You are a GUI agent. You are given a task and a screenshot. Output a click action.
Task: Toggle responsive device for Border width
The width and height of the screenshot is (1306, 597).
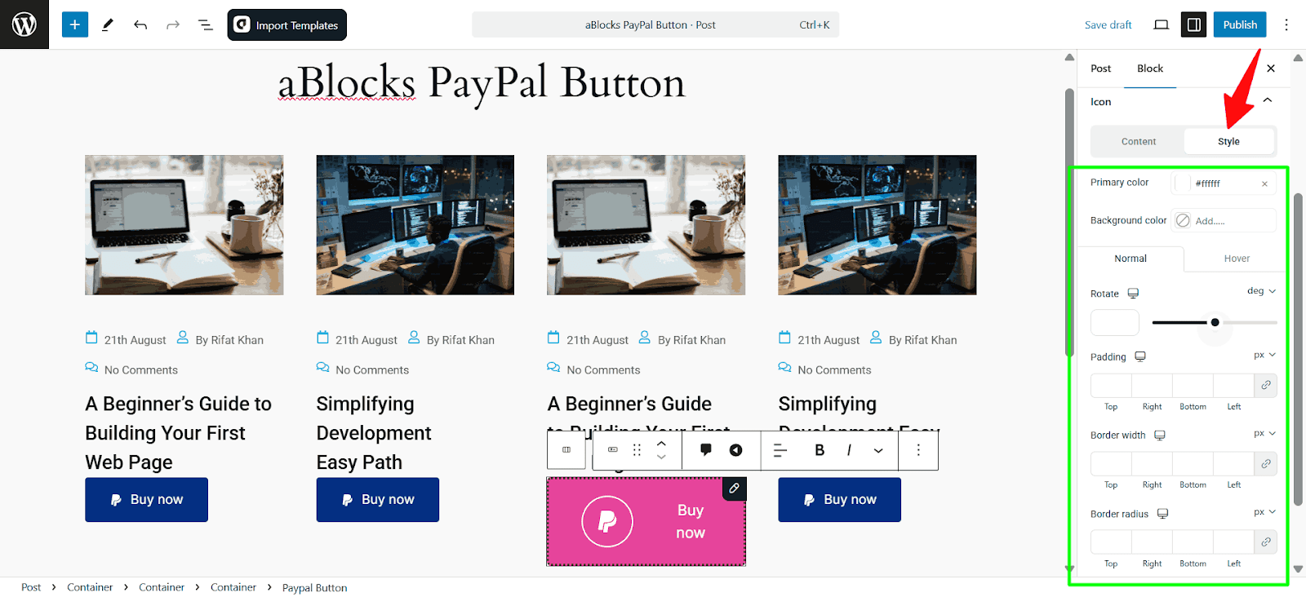(1160, 436)
